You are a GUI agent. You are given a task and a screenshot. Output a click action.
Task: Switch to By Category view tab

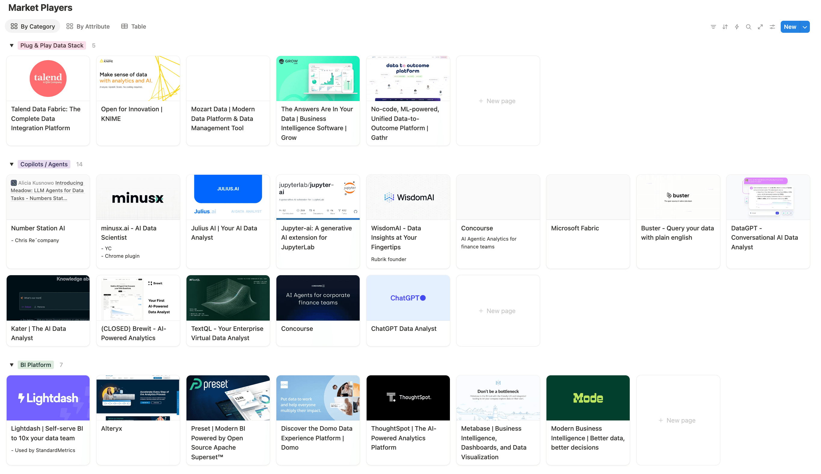32,26
